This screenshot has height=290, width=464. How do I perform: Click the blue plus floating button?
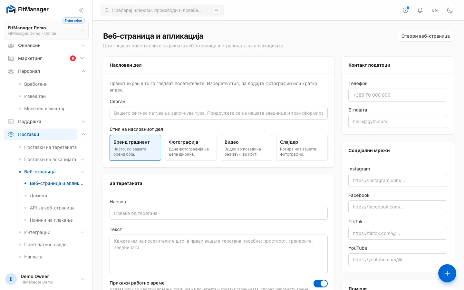447,273
